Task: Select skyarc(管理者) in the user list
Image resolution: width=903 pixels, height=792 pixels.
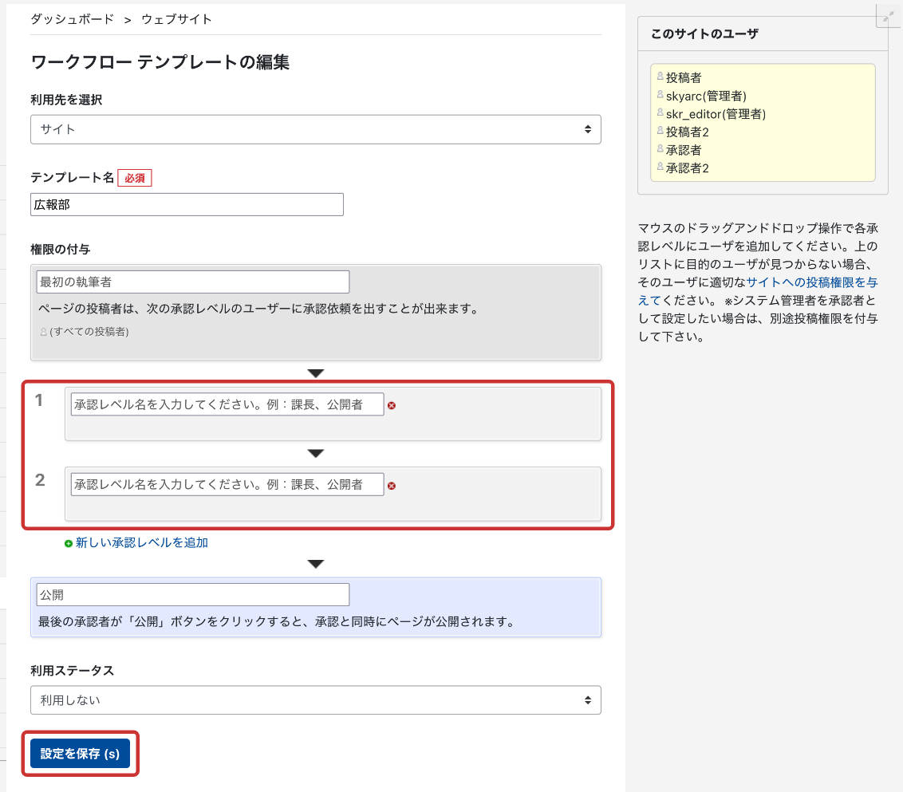Action: [x=705, y=96]
